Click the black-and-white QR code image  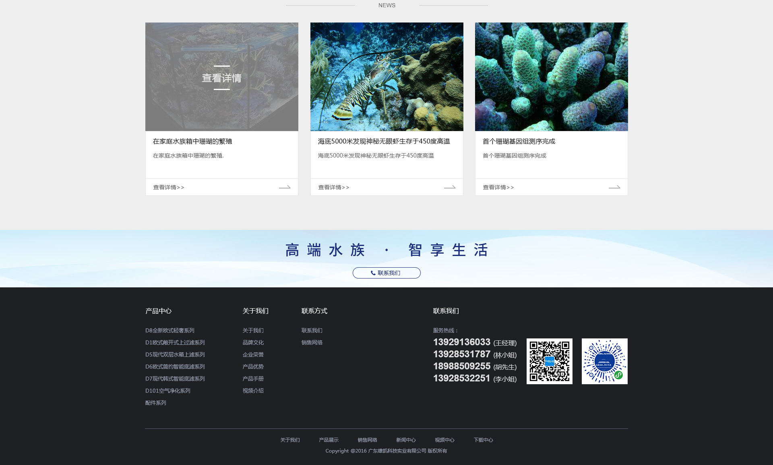[549, 361]
